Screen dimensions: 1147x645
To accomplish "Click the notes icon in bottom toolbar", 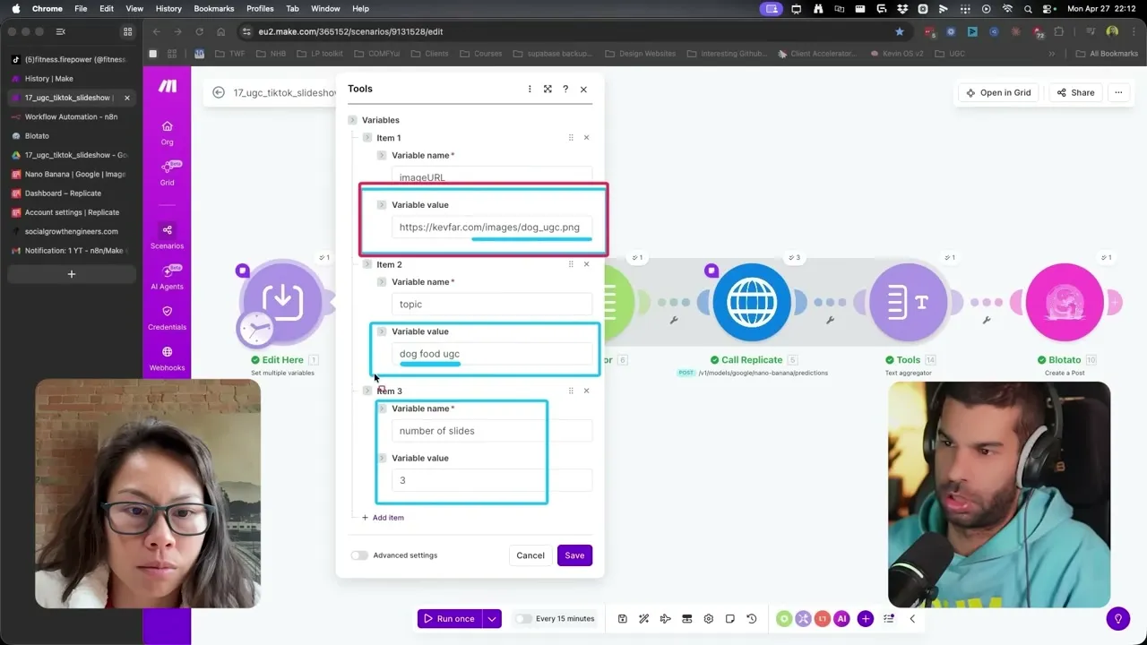I will [x=730, y=618].
